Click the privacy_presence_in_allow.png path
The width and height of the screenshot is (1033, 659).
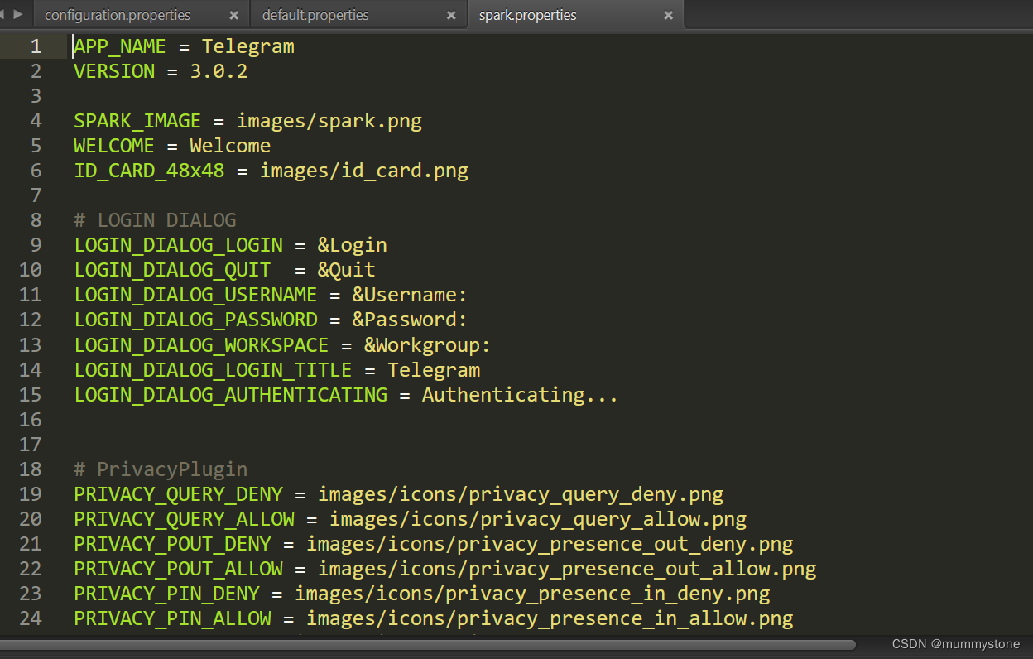click(x=550, y=618)
